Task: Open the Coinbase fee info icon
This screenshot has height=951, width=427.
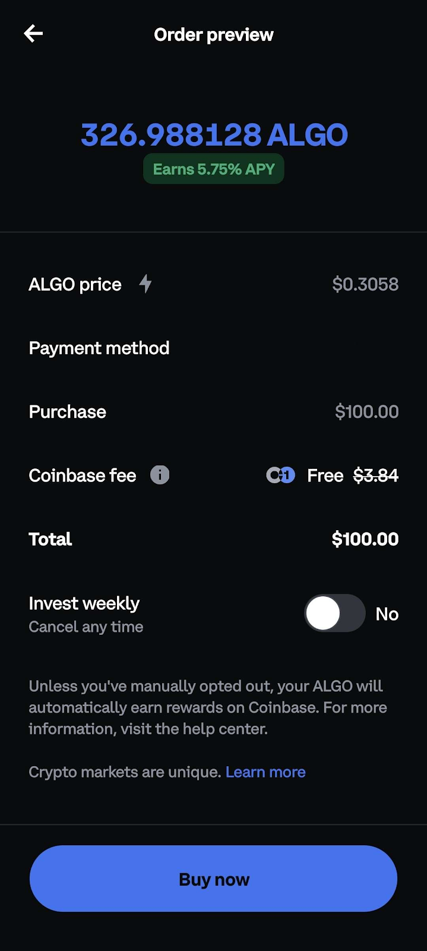Action: click(x=160, y=475)
